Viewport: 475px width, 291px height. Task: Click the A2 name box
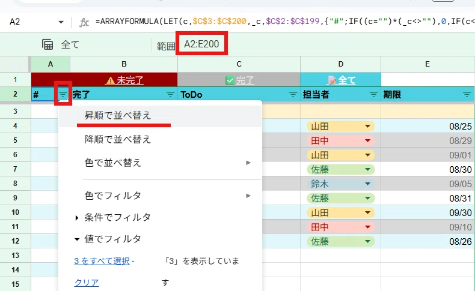pos(15,22)
